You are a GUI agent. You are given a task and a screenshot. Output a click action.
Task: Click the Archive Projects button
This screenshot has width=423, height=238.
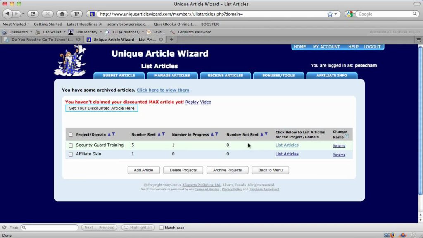pos(227,170)
